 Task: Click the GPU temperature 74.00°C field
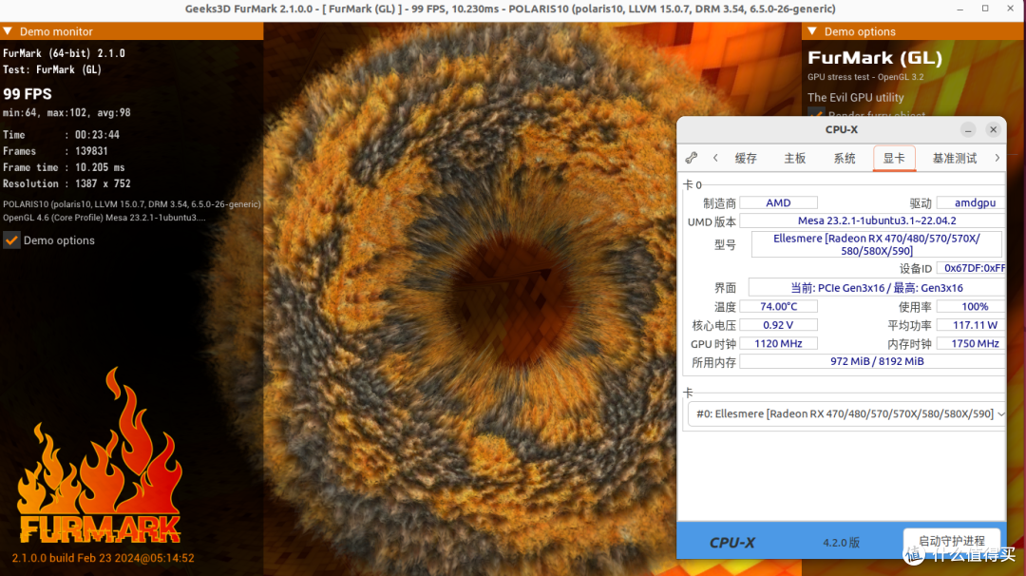click(x=778, y=306)
